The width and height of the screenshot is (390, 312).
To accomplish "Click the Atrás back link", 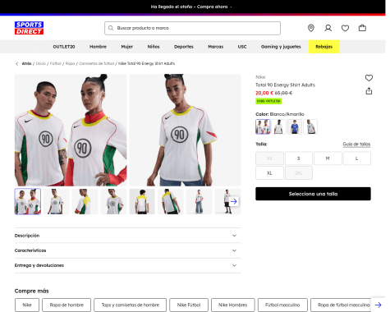I will click(x=26, y=63).
